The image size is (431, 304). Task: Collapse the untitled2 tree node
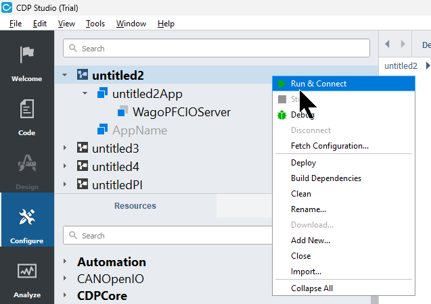(x=64, y=75)
